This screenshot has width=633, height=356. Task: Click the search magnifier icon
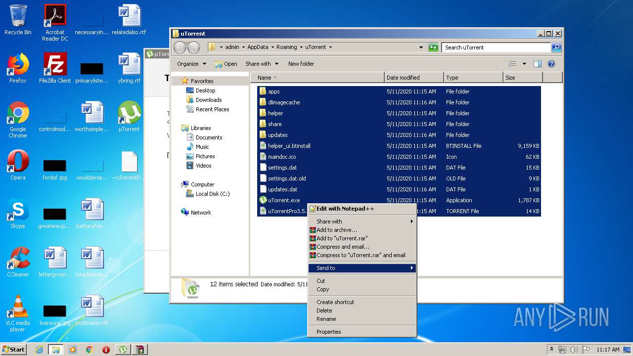pos(556,47)
